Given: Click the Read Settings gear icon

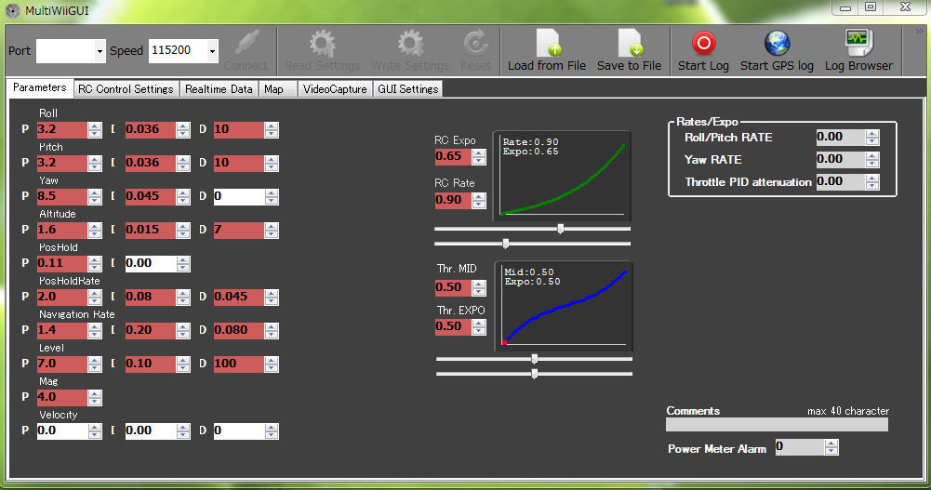Looking at the screenshot, I should pyautogui.click(x=322, y=44).
